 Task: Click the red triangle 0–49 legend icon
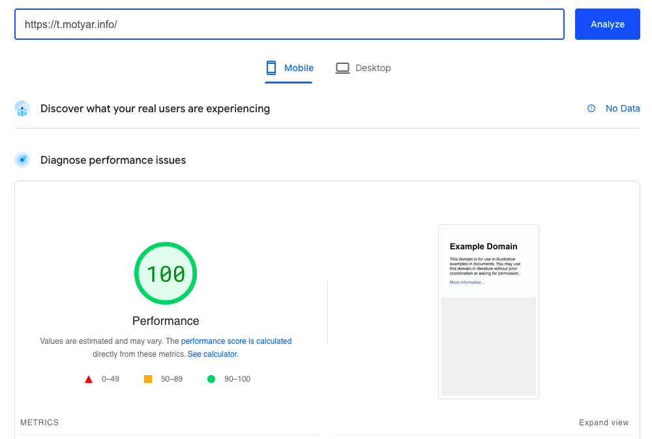click(x=89, y=379)
